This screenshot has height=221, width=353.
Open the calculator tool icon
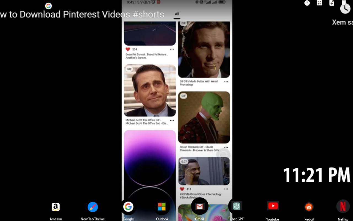tap(319, 3)
